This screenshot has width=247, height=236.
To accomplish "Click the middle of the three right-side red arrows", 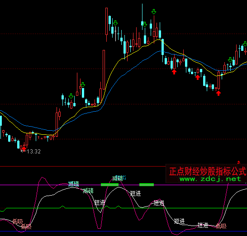I will 198,77.
